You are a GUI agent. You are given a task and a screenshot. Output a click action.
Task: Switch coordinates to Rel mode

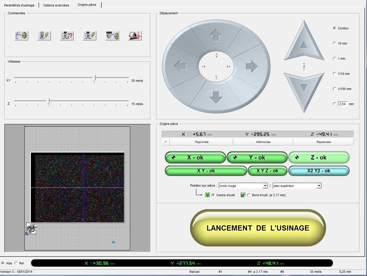coord(16,263)
